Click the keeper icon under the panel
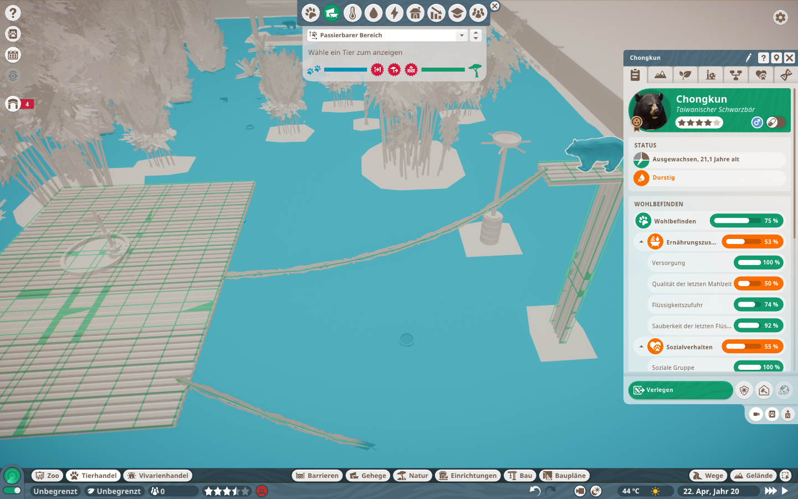 [787, 414]
